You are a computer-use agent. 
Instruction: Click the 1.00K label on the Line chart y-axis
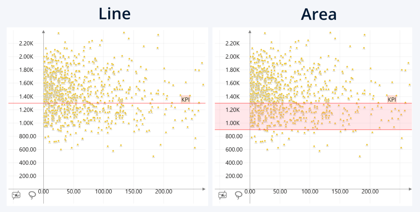(x=27, y=123)
